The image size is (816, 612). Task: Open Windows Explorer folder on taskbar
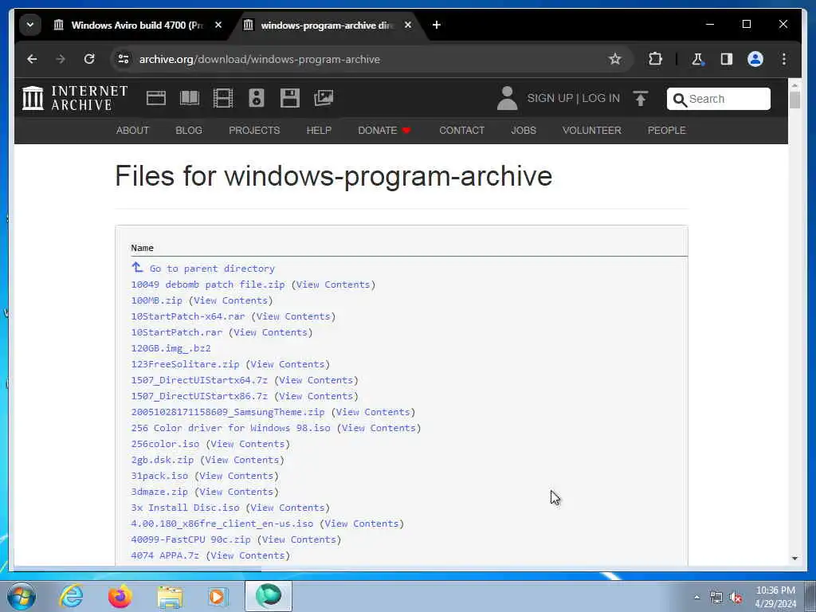pyautogui.click(x=170, y=596)
